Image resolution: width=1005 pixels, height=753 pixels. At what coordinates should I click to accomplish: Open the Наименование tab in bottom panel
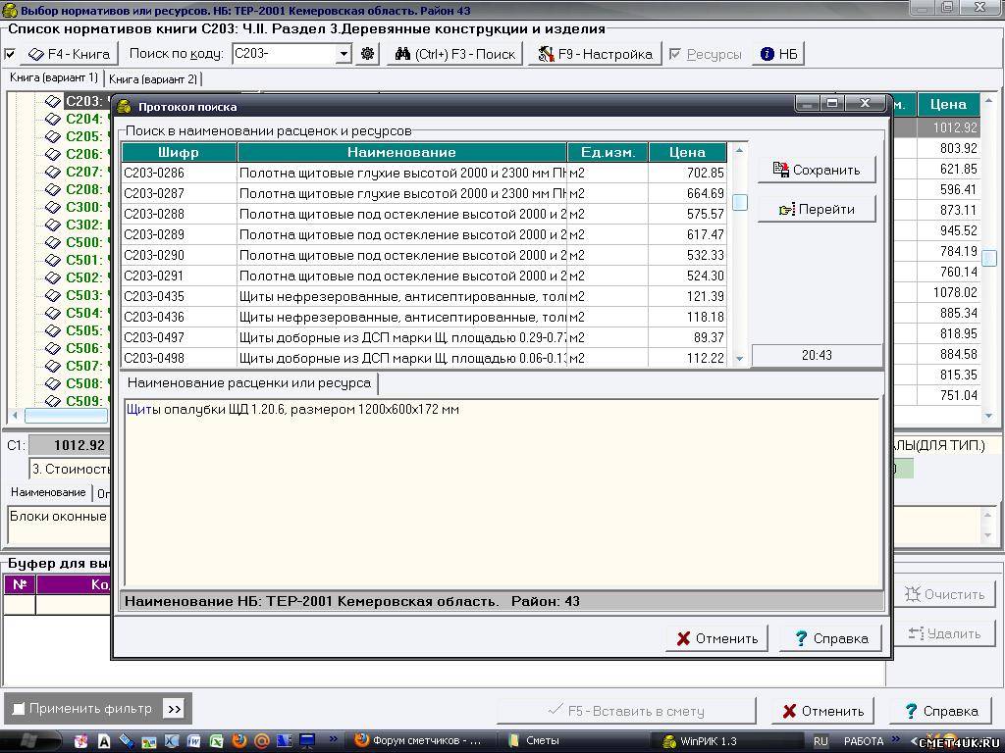(48, 492)
